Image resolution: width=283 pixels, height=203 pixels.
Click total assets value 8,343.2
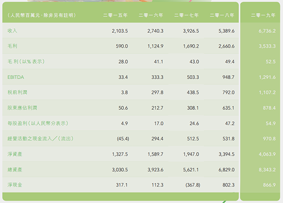(x=267, y=170)
